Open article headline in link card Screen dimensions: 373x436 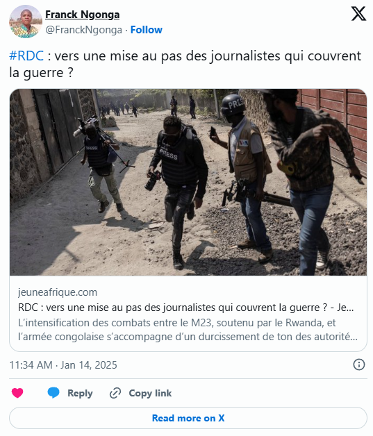pyautogui.click(x=185, y=308)
